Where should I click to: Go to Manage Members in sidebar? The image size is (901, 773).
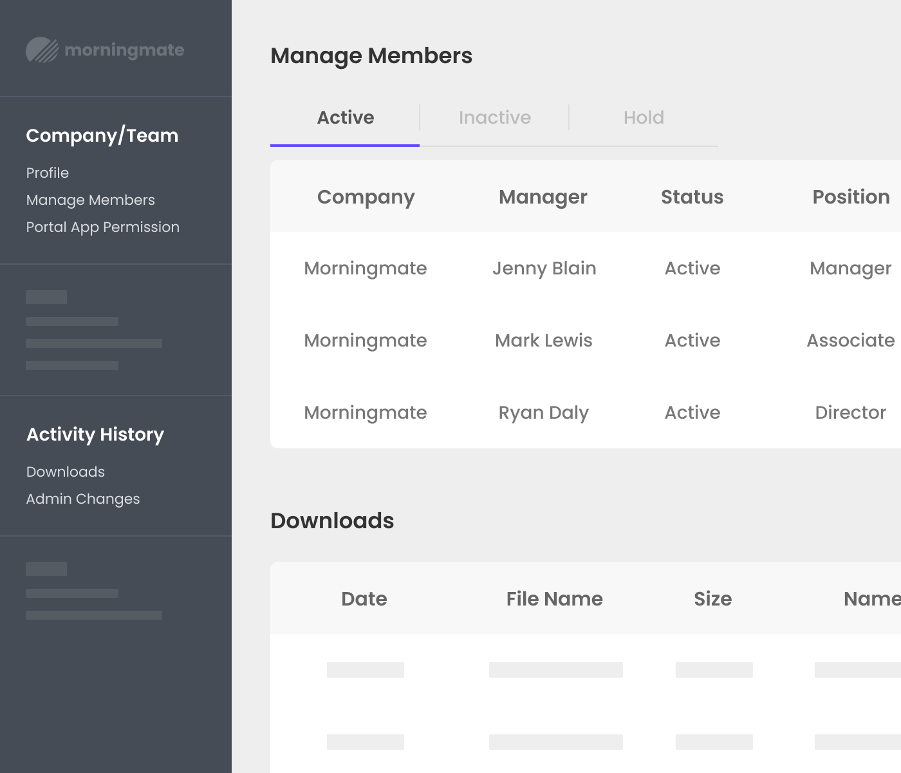pyautogui.click(x=90, y=200)
